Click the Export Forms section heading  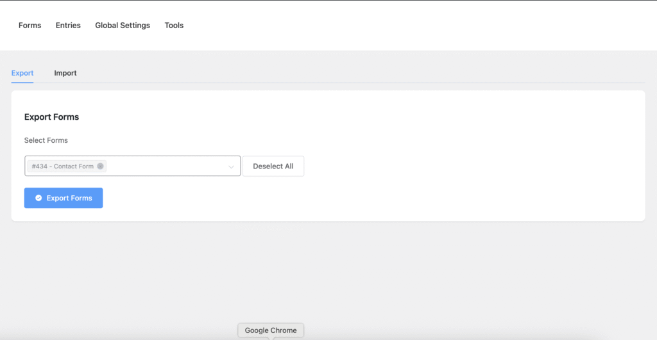pyautogui.click(x=51, y=117)
